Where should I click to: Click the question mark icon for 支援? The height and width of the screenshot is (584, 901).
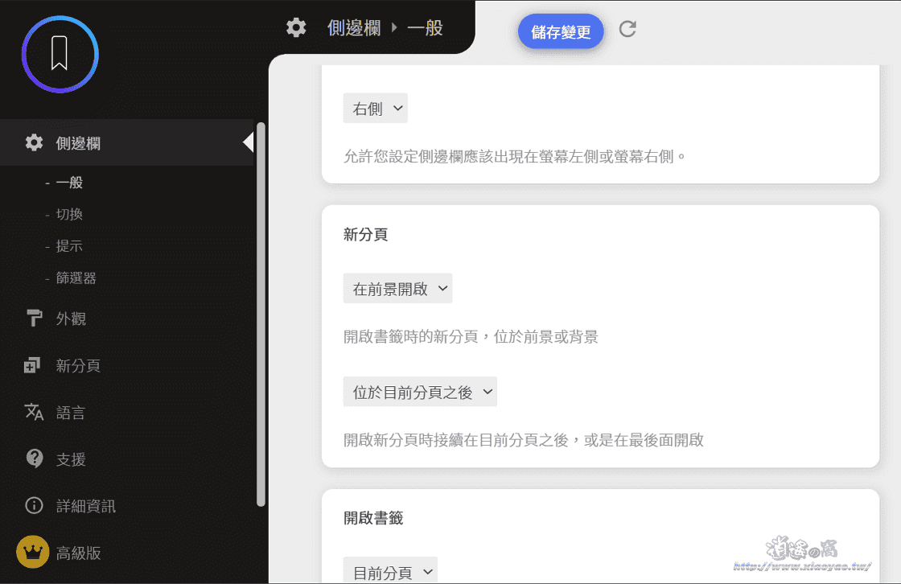[35, 459]
